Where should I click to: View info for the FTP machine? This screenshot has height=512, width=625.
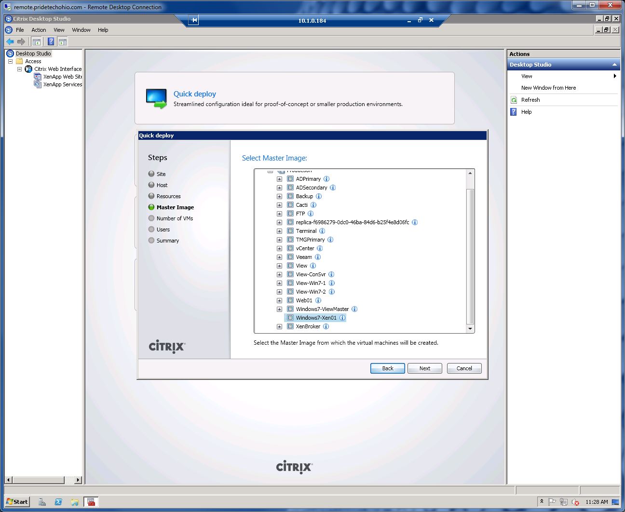pos(311,214)
